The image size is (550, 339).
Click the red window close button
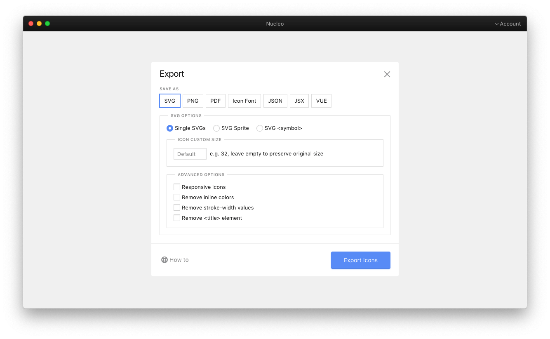(x=31, y=24)
